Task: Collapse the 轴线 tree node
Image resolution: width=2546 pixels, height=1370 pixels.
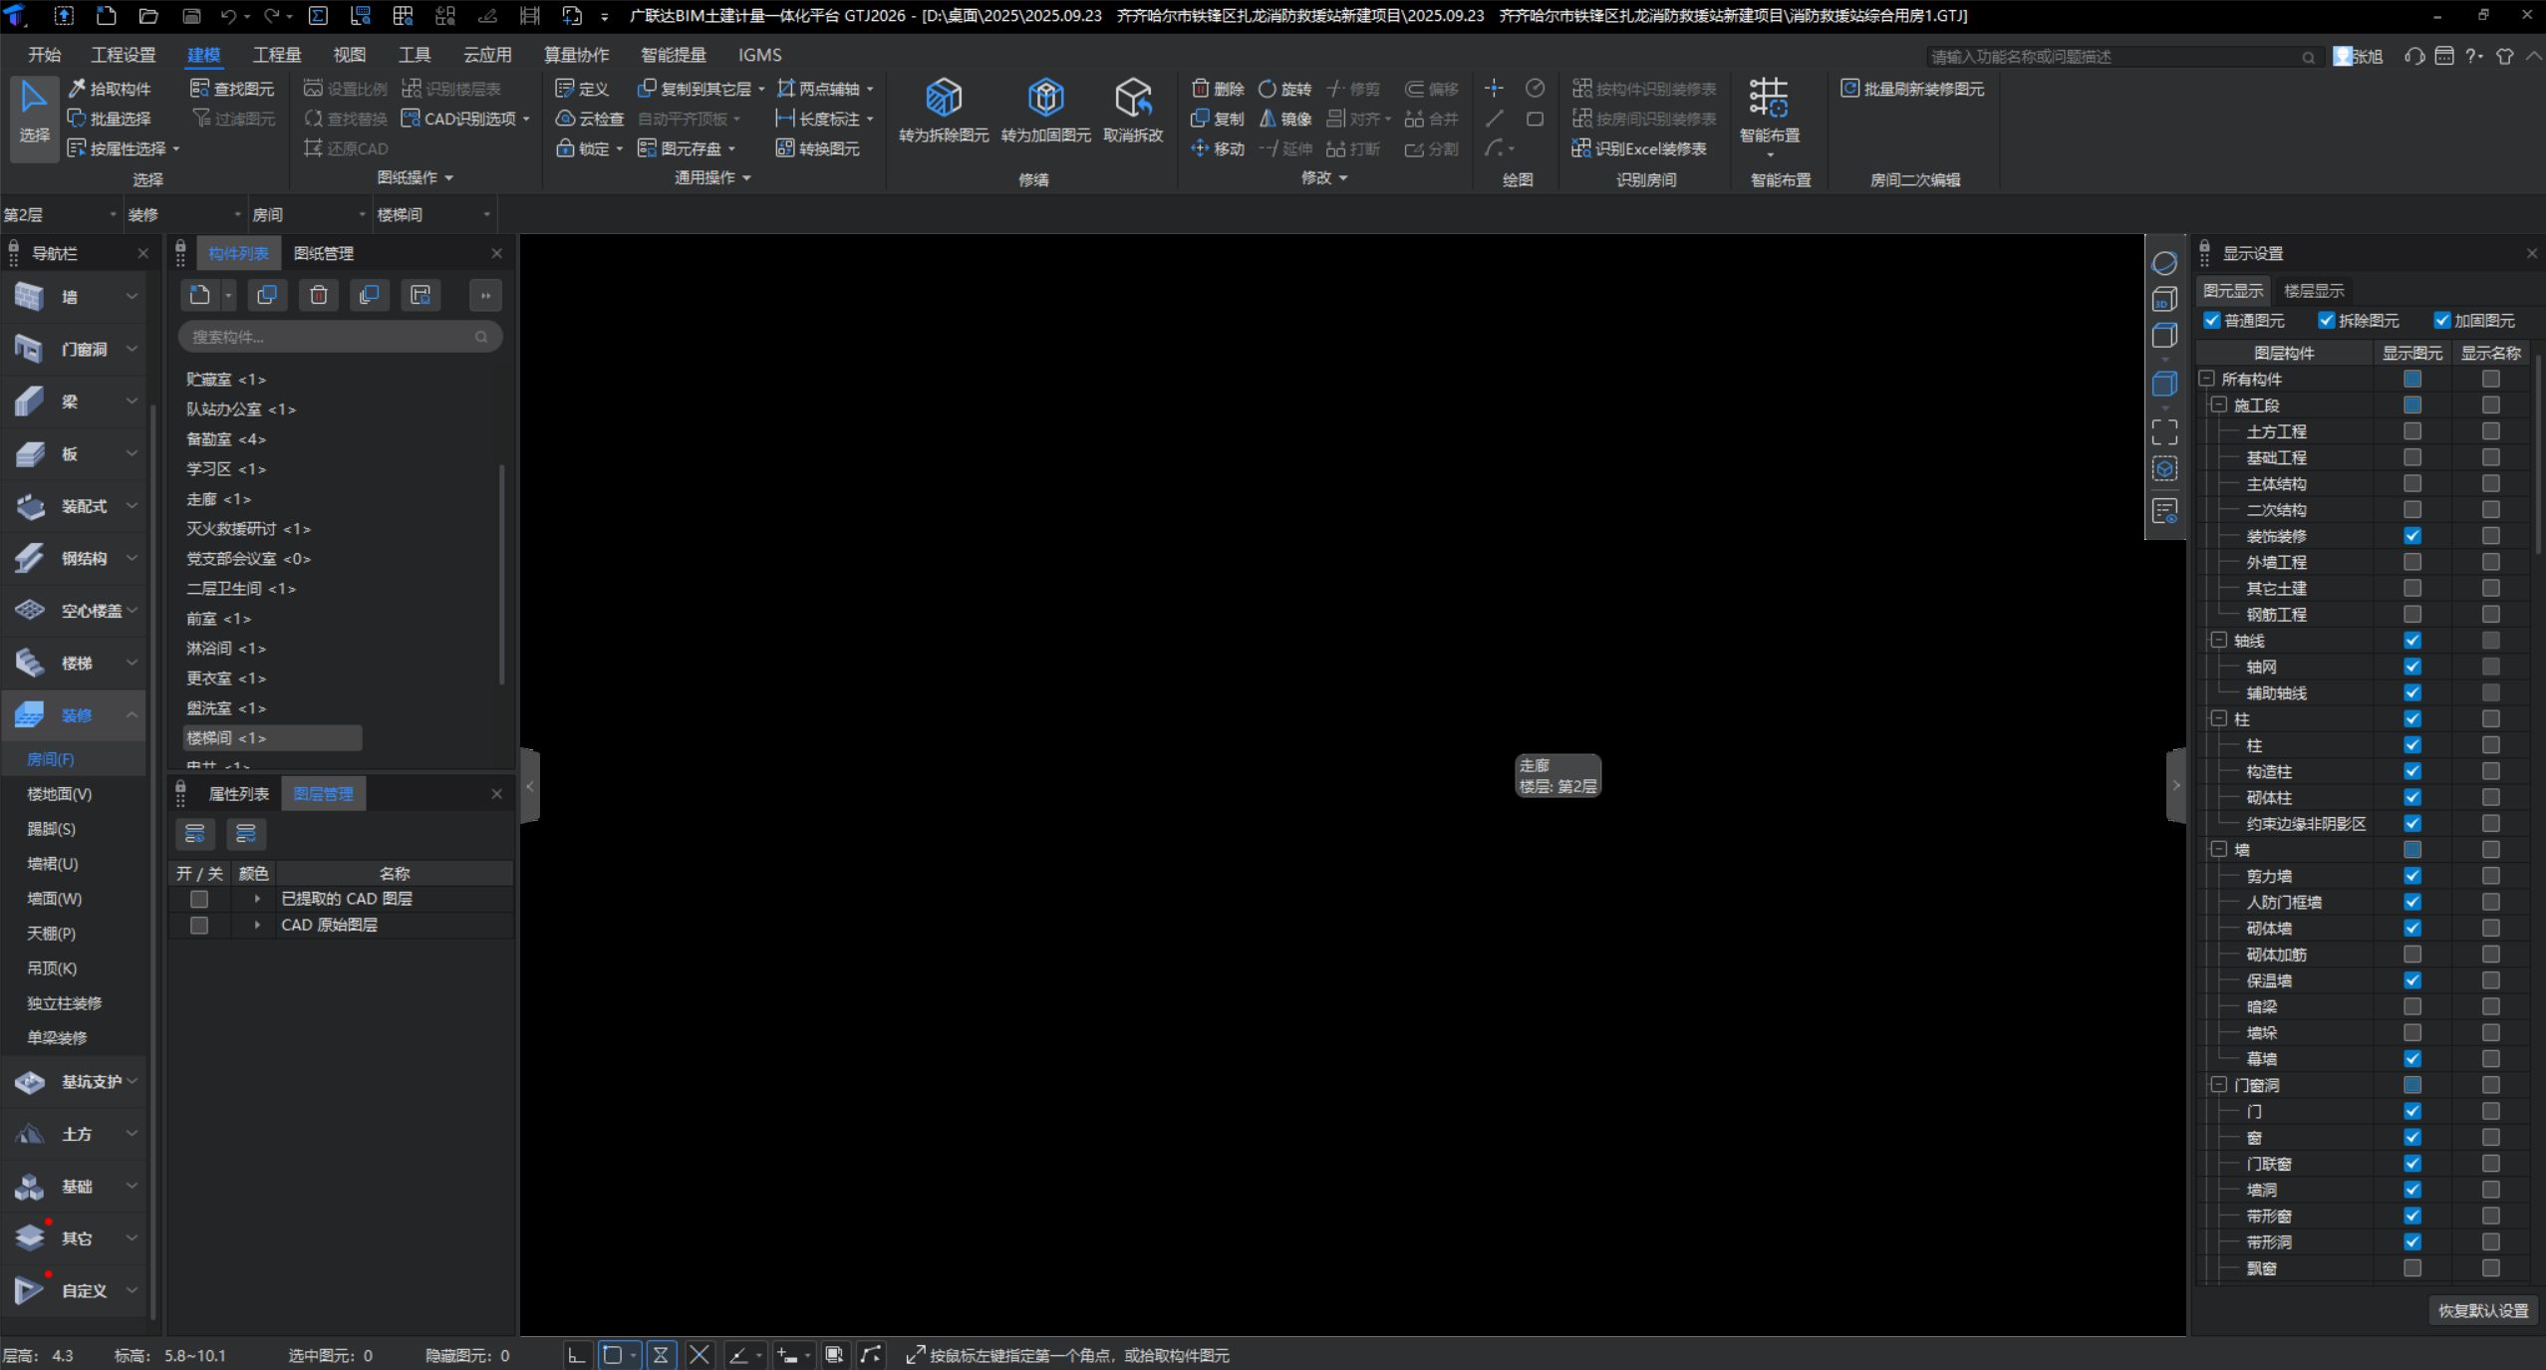Action: pos(2218,640)
